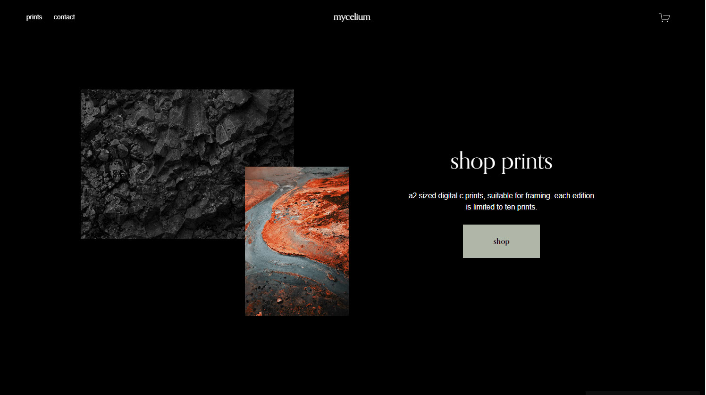This screenshot has height=395, width=706.
Task: Click the shopping trolley outline icon
Action: pos(664,17)
